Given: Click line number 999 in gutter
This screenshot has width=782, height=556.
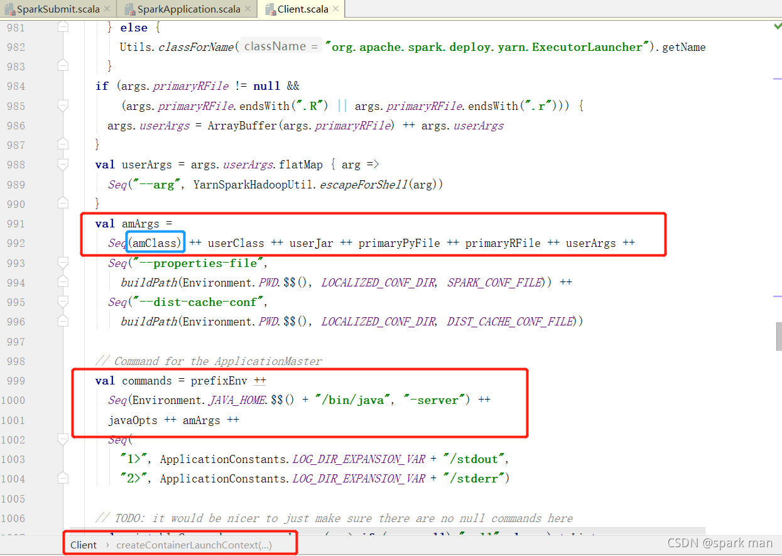Looking at the screenshot, I should [16, 381].
